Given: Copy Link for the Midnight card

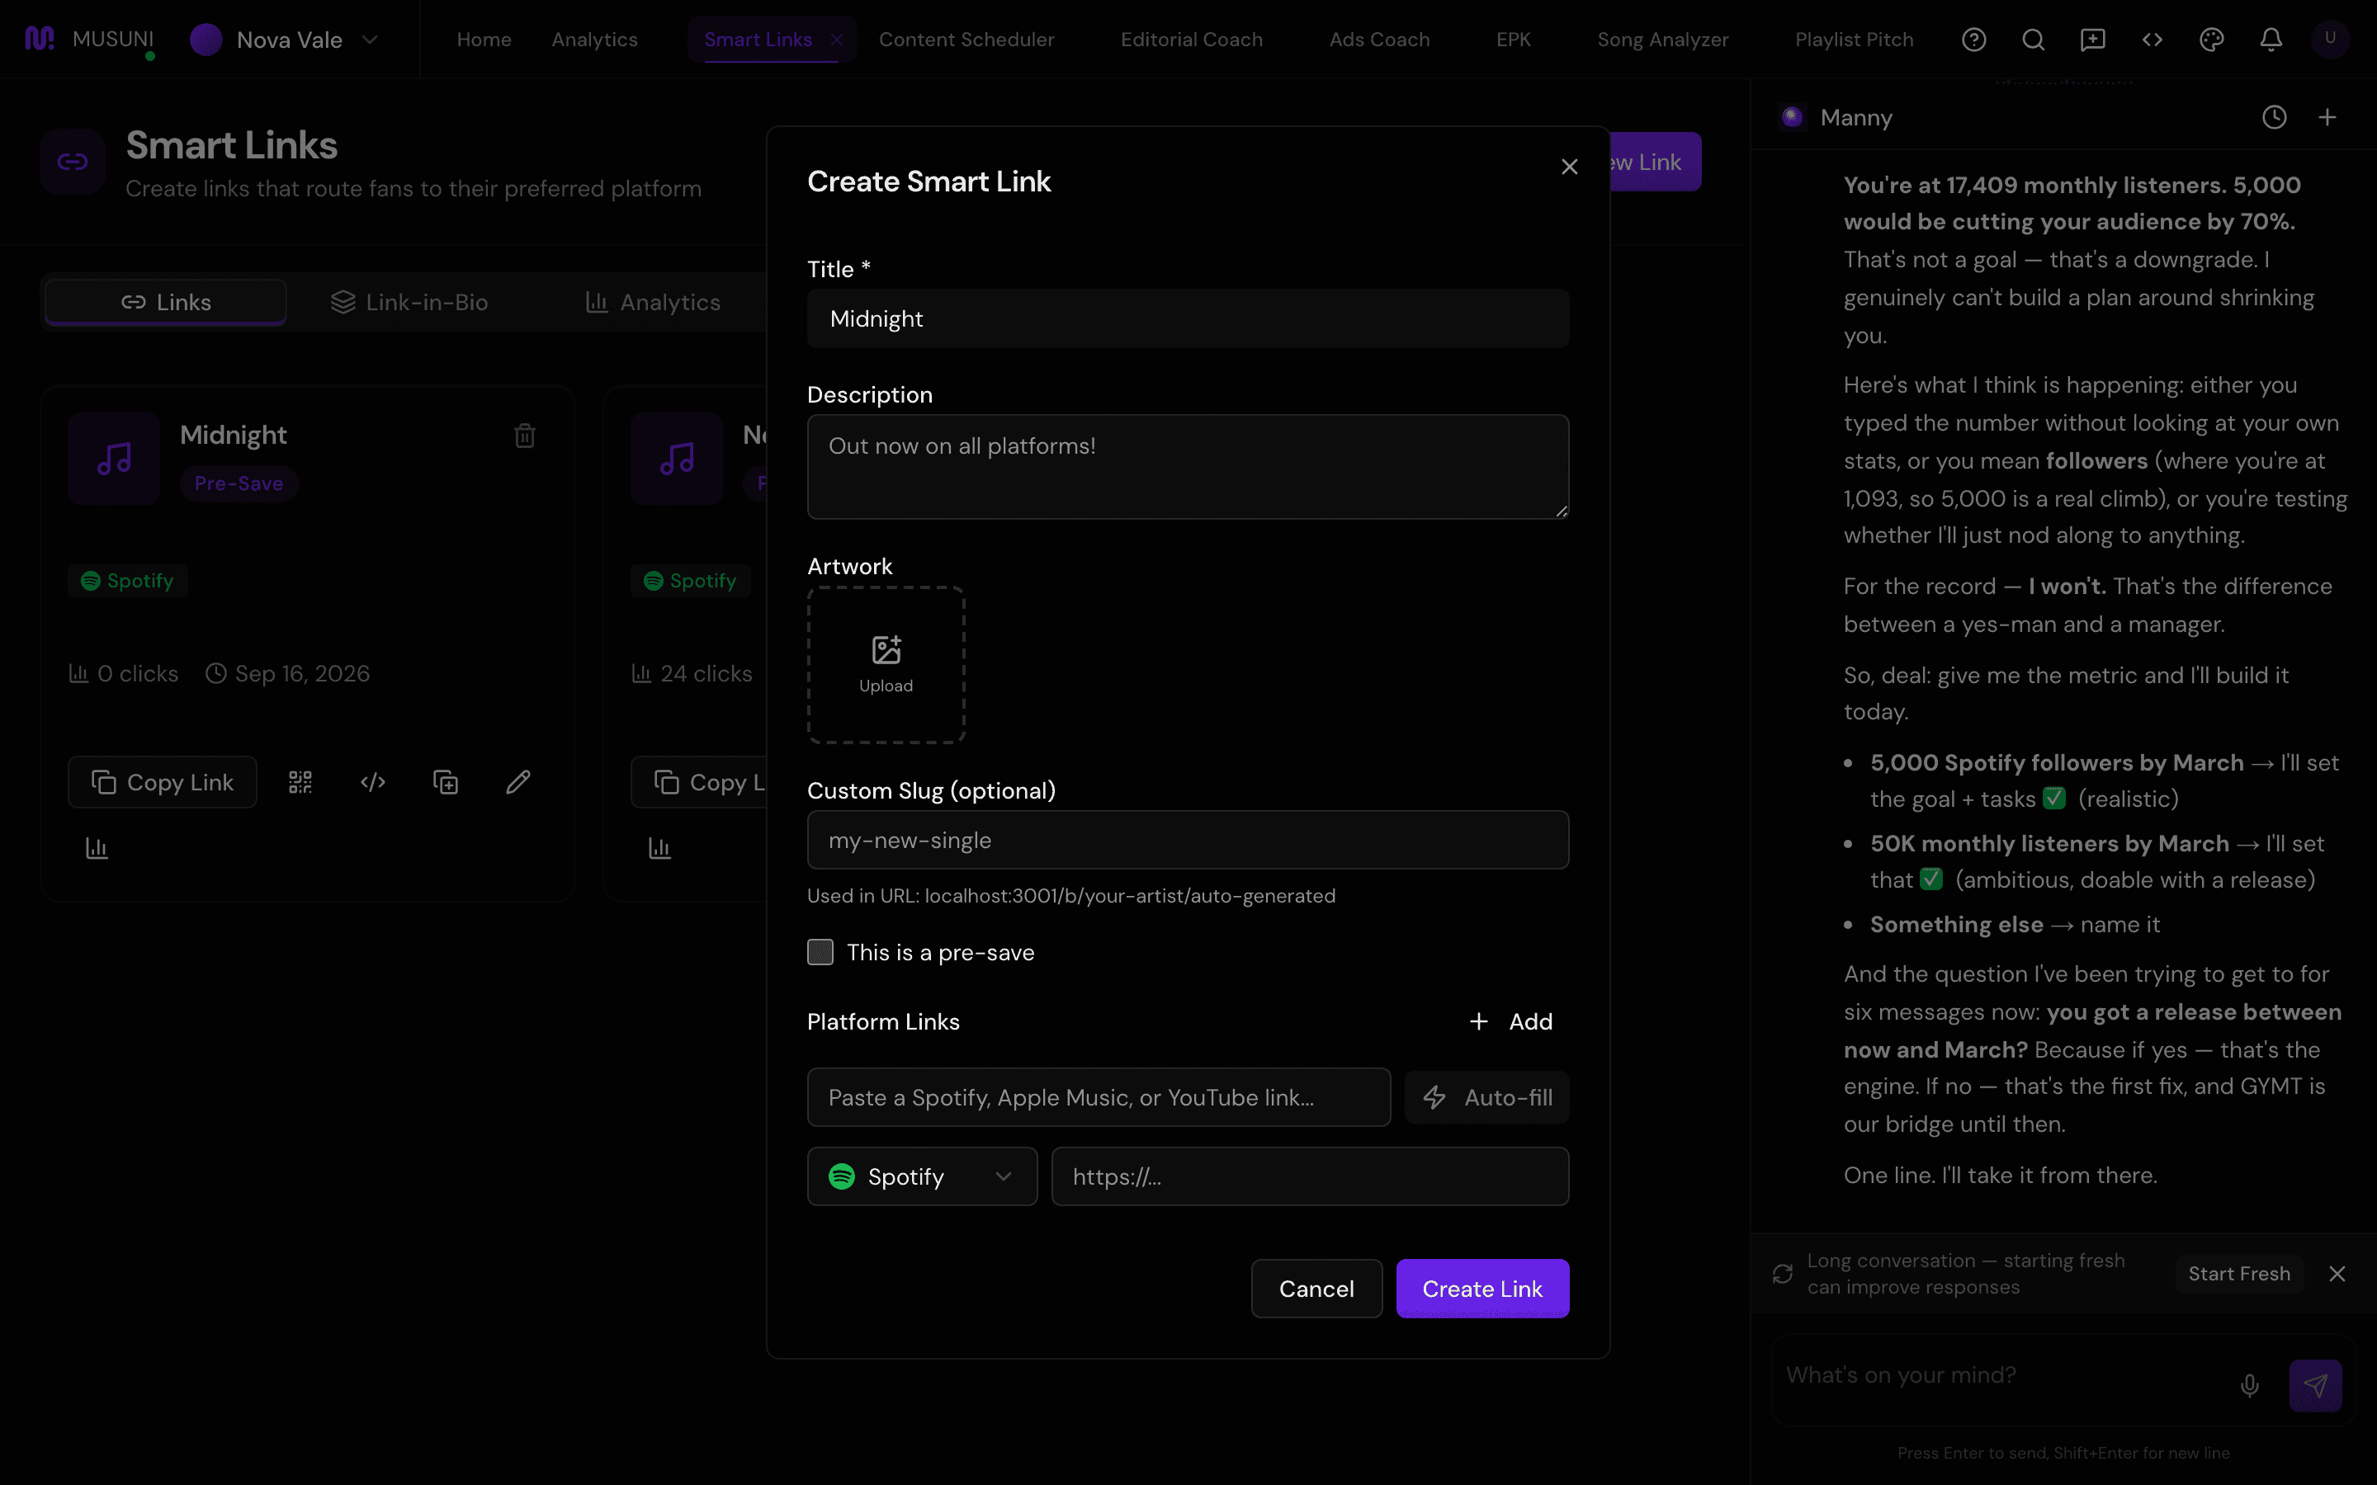Looking at the screenshot, I should (x=162, y=782).
